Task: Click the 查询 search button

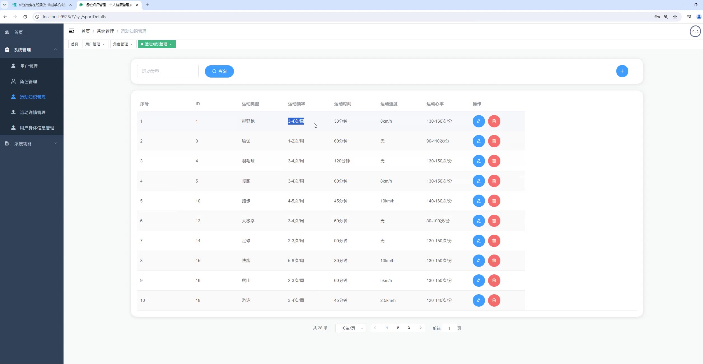Action: (x=219, y=71)
